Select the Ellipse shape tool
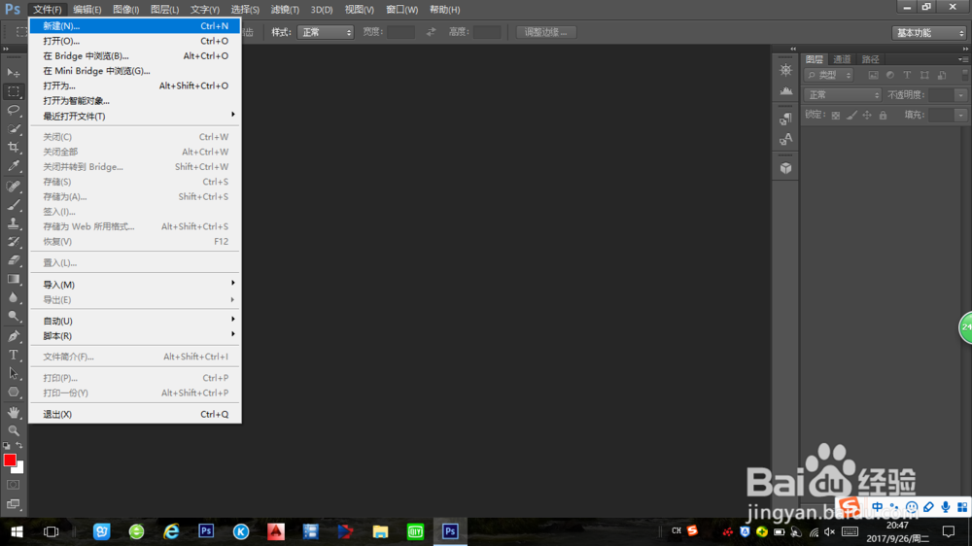Screen dimensions: 972x546 (x=13, y=392)
